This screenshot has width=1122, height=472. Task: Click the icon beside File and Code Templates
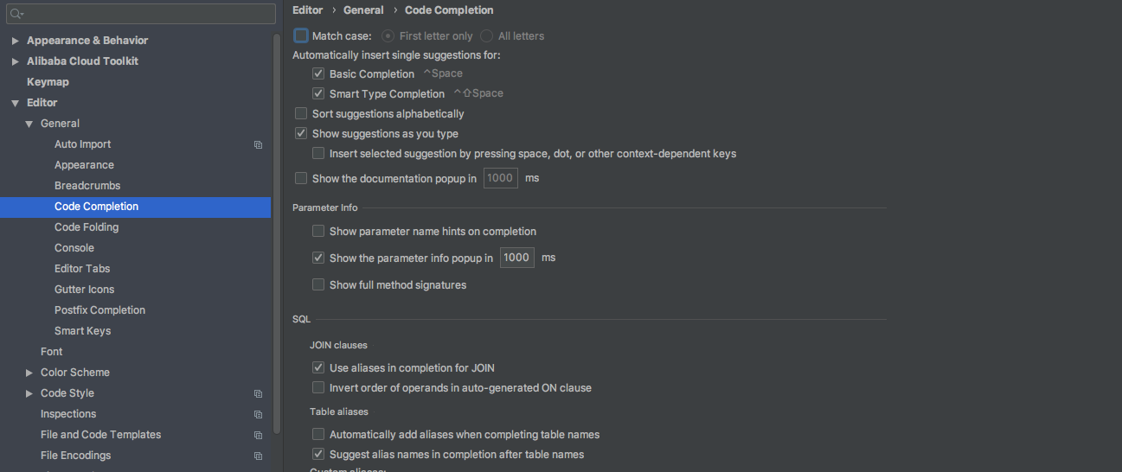click(x=258, y=435)
